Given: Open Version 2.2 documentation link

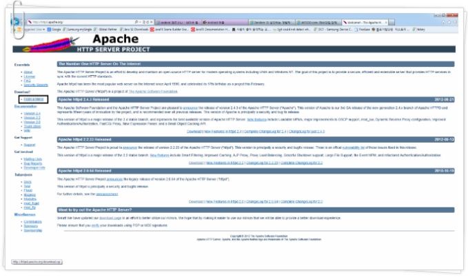Looking at the screenshot, I should point(32,118).
